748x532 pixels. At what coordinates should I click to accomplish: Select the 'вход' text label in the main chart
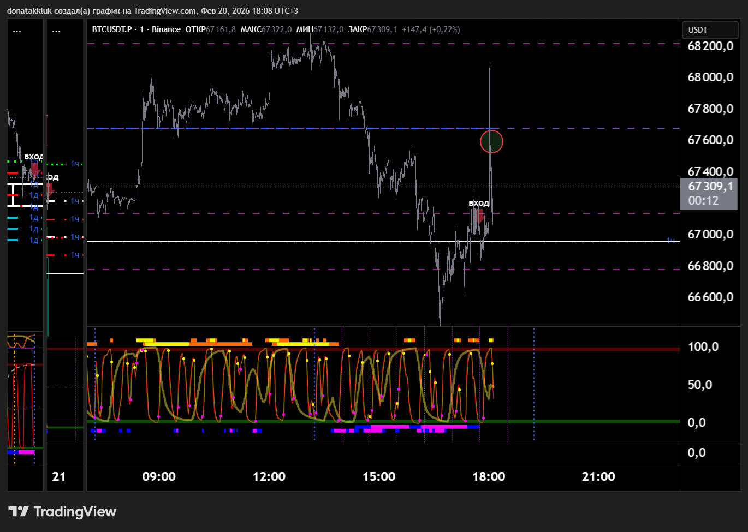pos(479,203)
